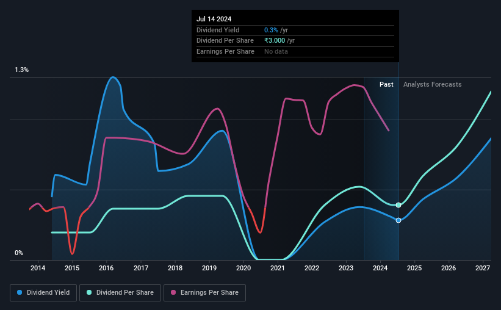Click the pink Earnings Per Share legend dot
Viewport: 501px width, 310px height.
[x=173, y=292]
